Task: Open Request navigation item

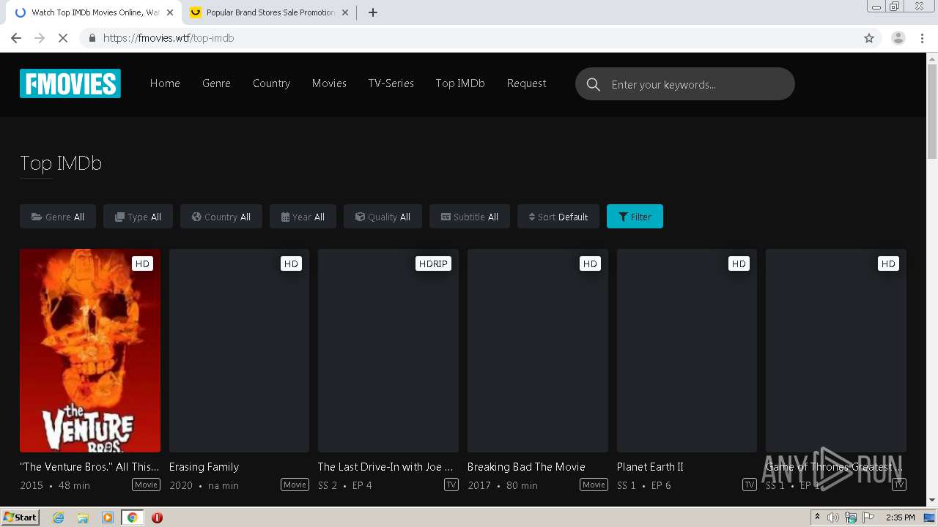Action: click(526, 83)
